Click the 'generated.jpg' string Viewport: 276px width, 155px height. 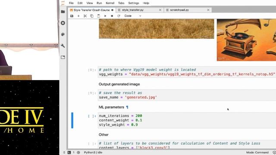(x=141, y=97)
